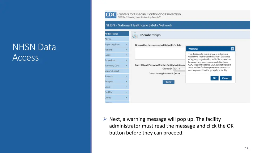The height and width of the screenshot is (153, 272).
Task: Open Users sidebar item
Action: point(117,87)
